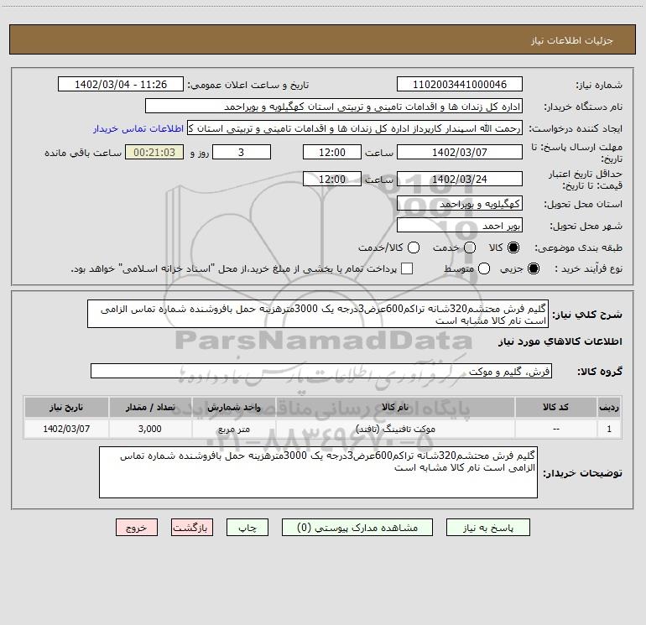
Task: Click the واحد شمارش column header
Action: [x=233, y=408]
